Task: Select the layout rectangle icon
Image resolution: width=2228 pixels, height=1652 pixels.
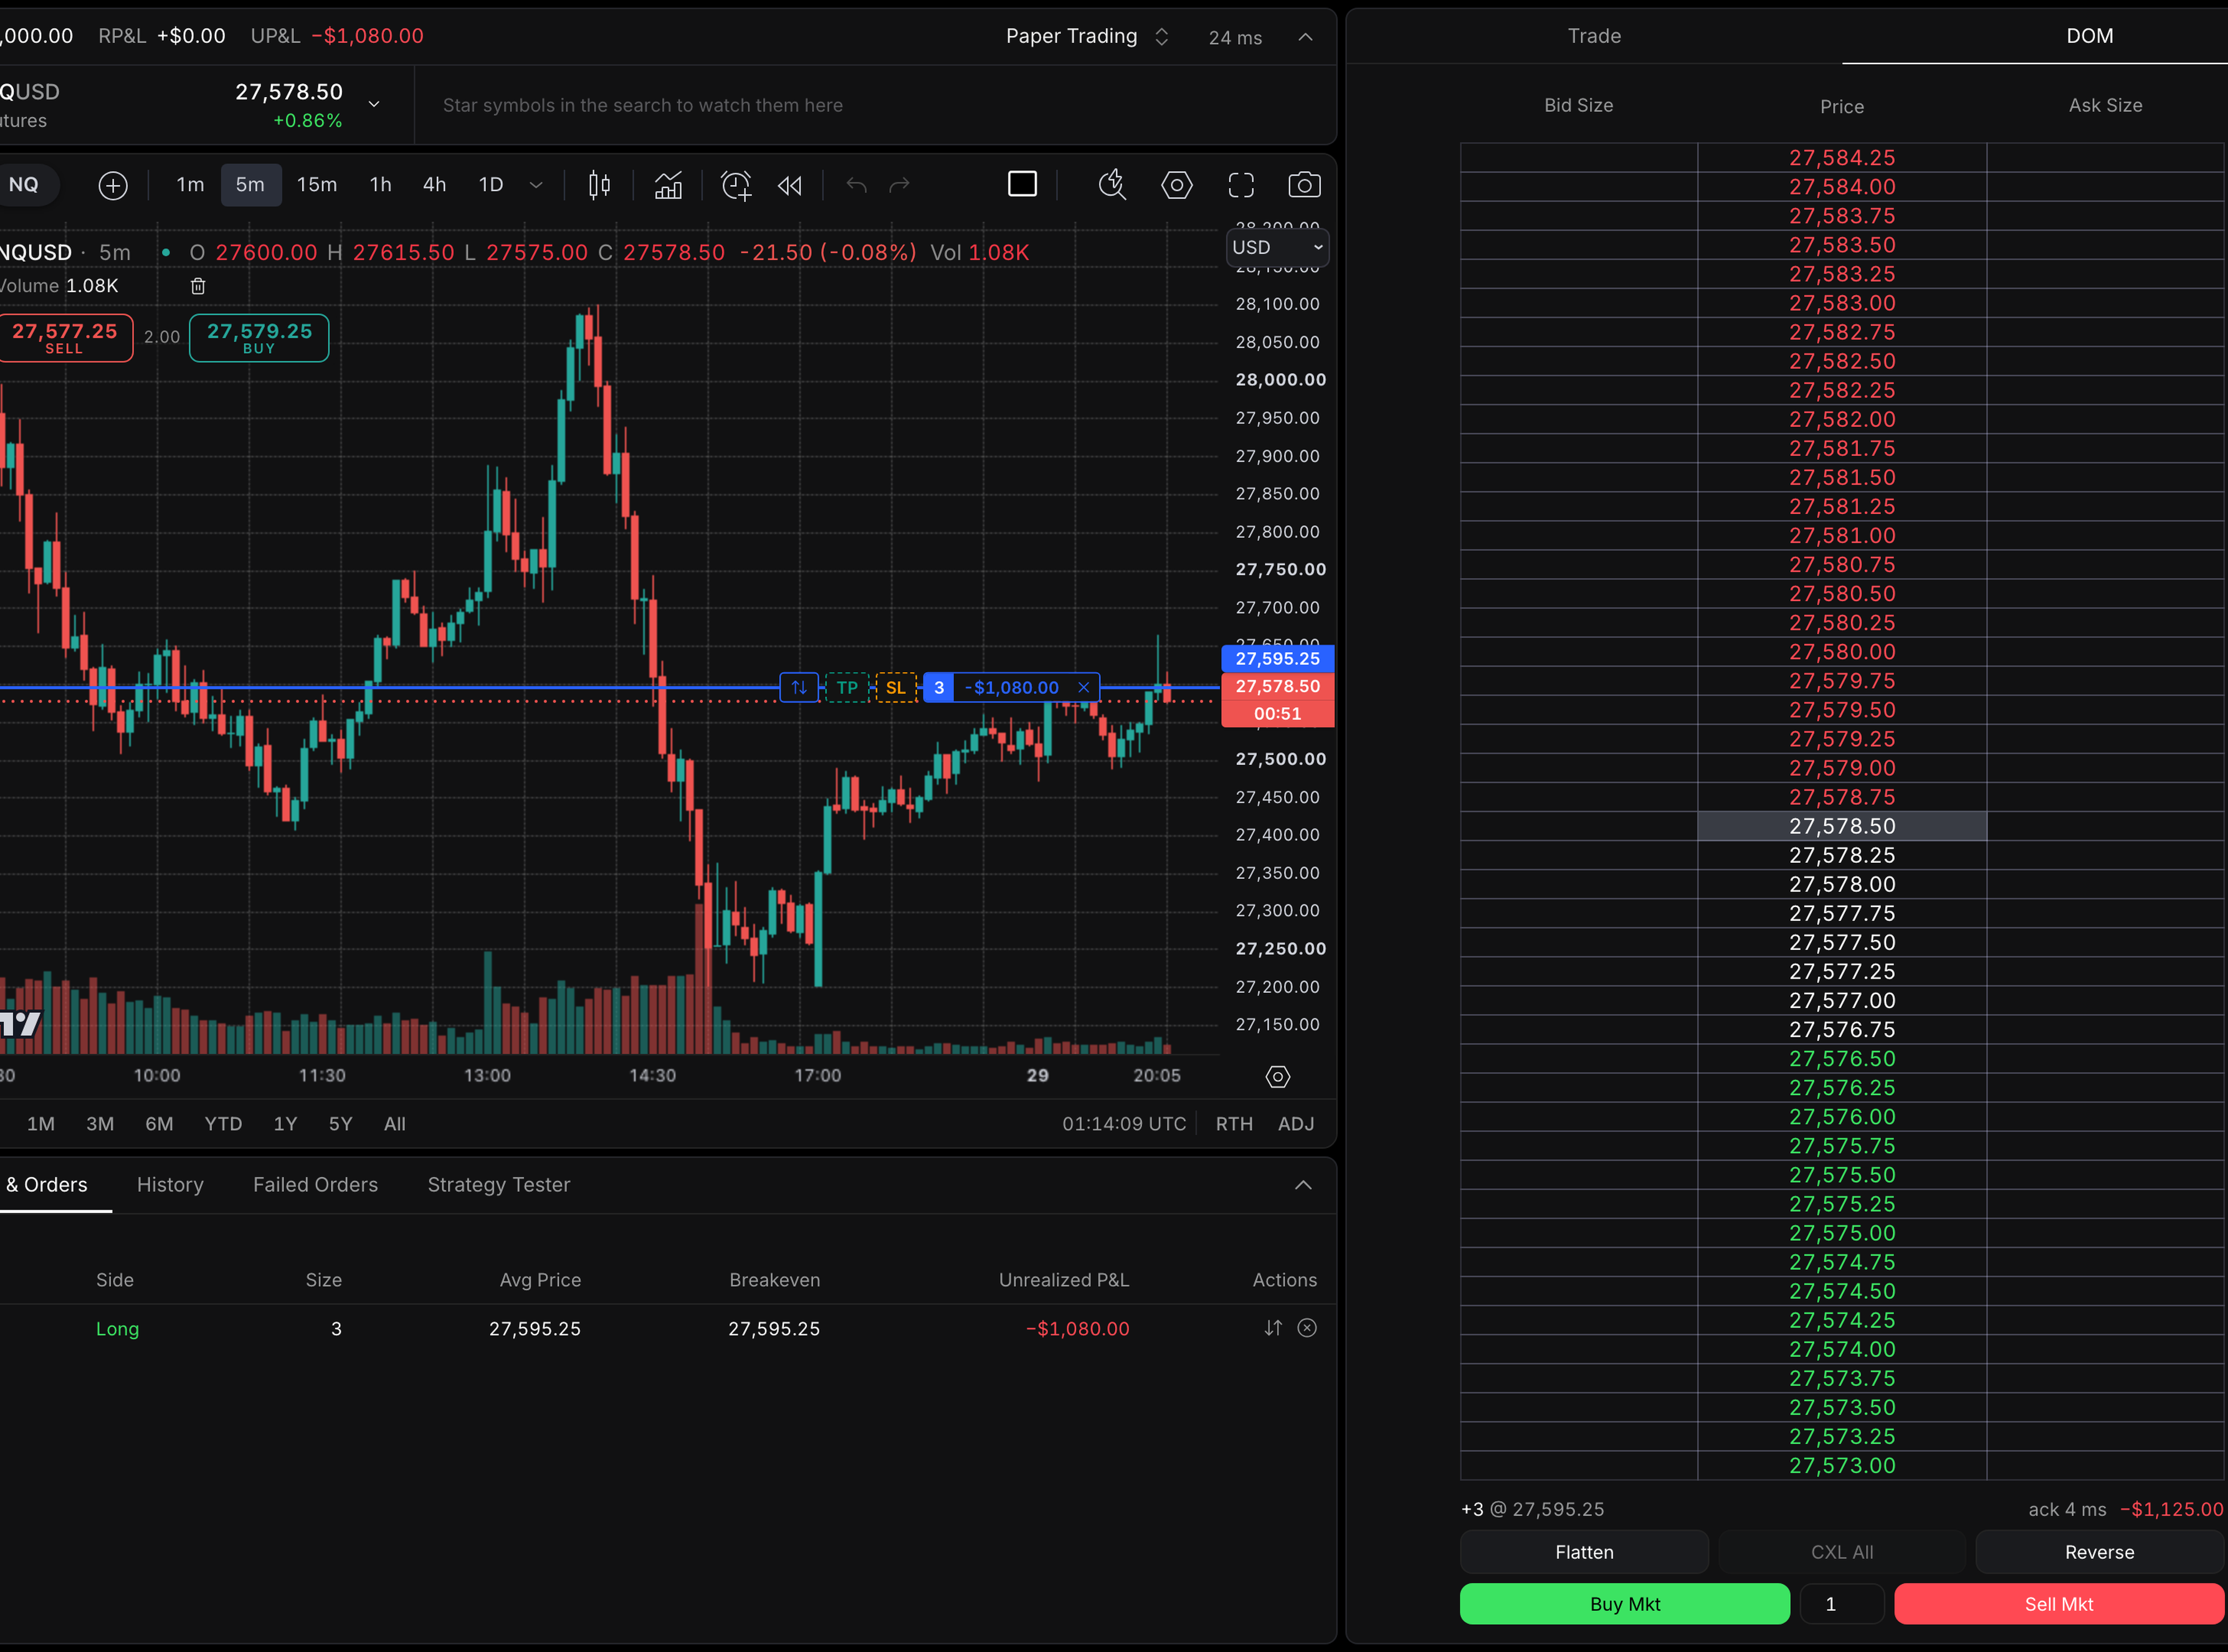Action: tap(1022, 184)
